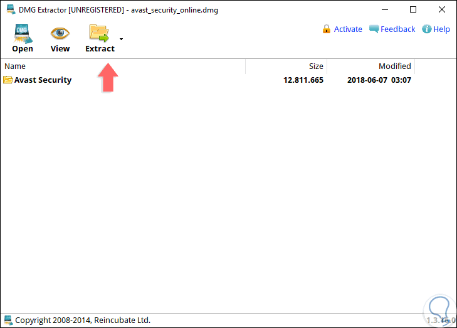457x328 pixels.
Task: Click the DMG Extractor title bar icon
Action: coord(11,9)
